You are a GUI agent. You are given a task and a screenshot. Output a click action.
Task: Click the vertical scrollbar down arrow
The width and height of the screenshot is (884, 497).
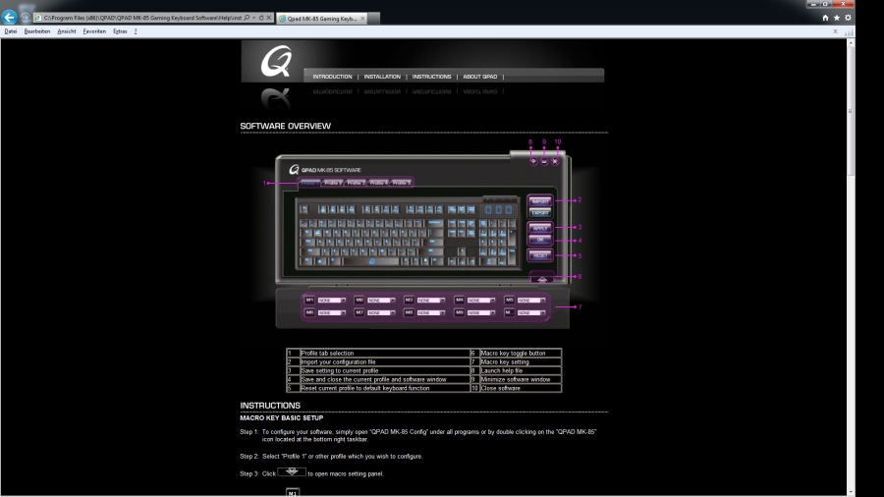click(x=851, y=492)
